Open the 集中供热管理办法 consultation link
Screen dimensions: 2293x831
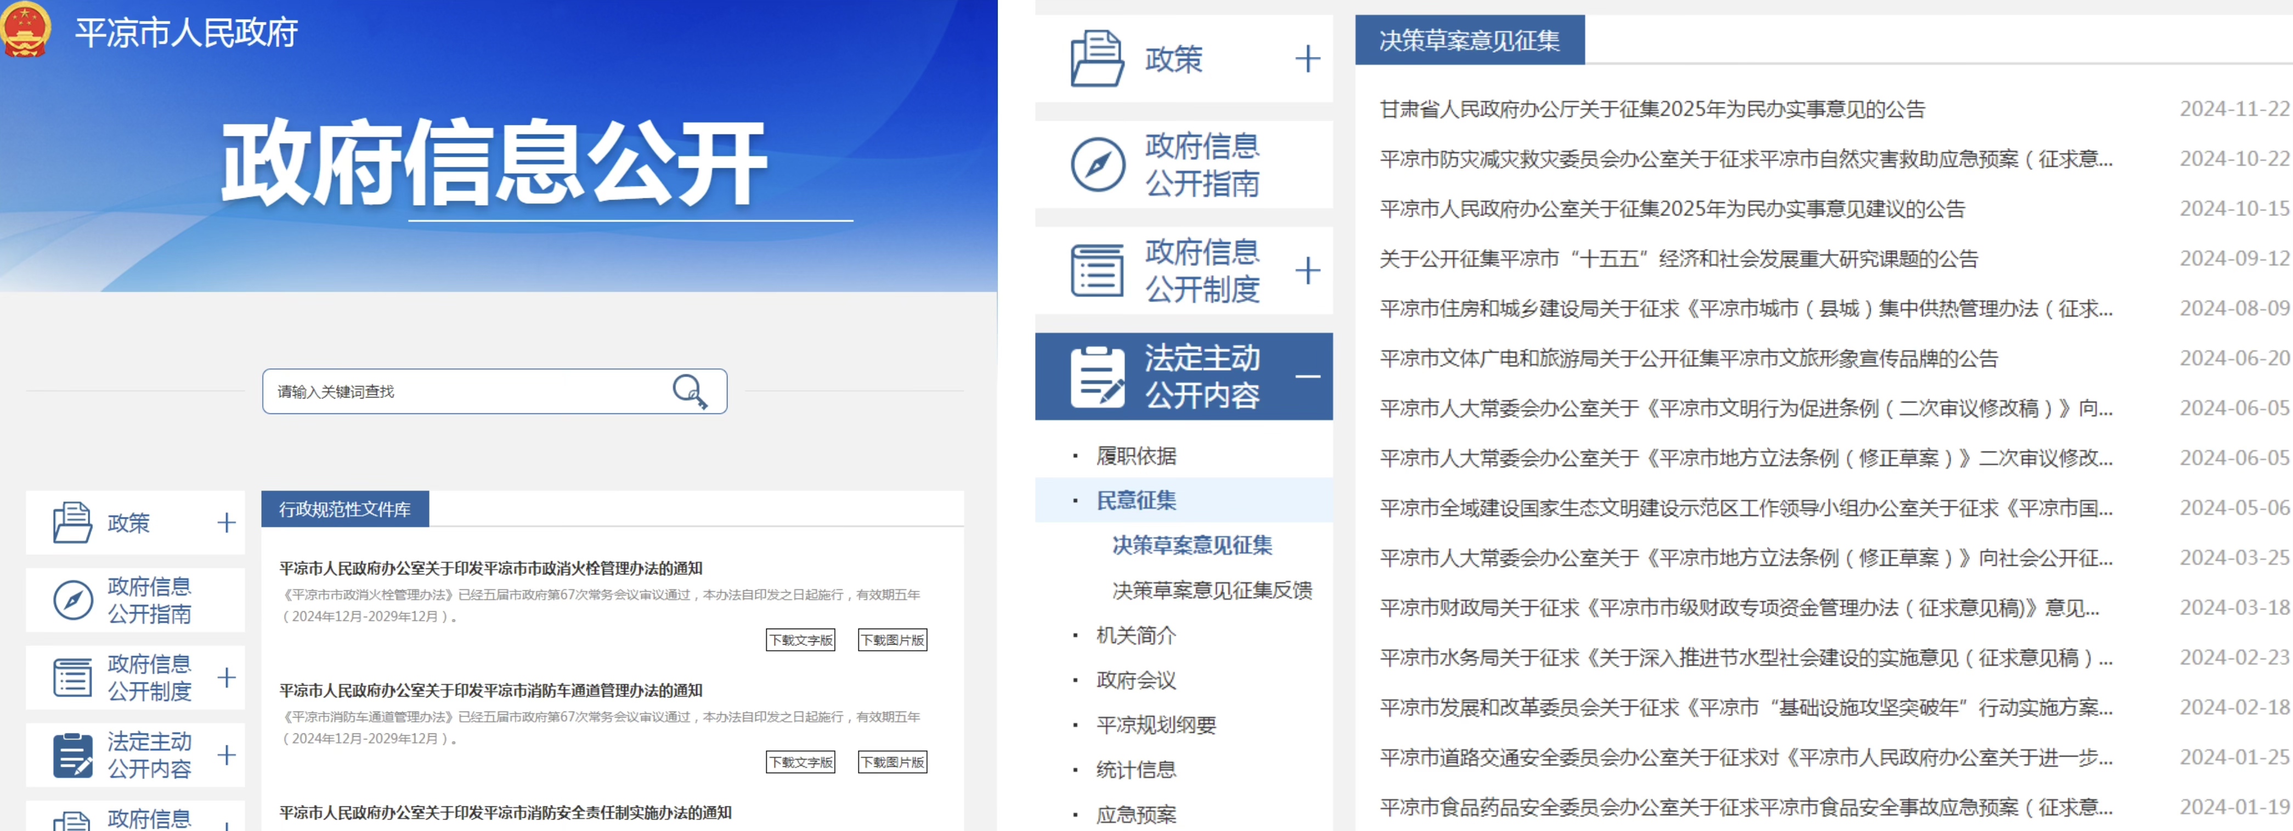click(x=1746, y=308)
